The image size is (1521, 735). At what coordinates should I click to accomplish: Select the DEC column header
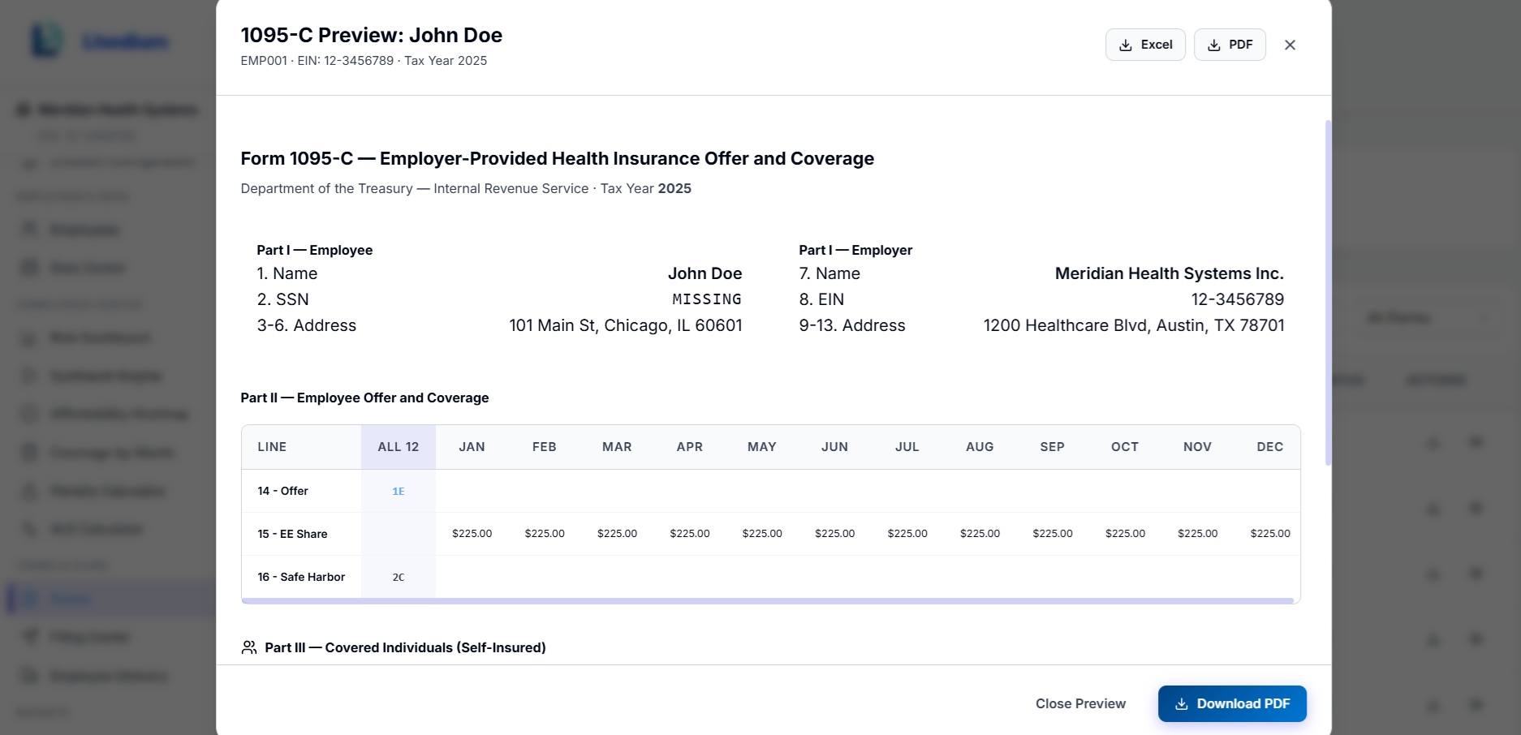tap(1270, 447)
